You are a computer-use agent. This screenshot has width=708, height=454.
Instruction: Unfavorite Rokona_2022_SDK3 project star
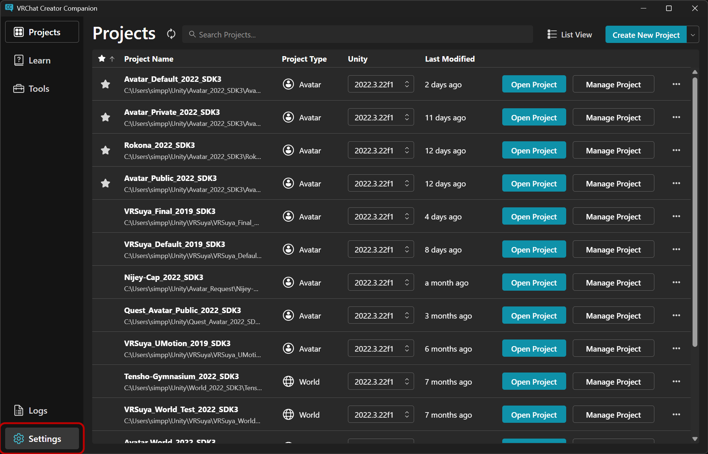[x=105, y=150]
